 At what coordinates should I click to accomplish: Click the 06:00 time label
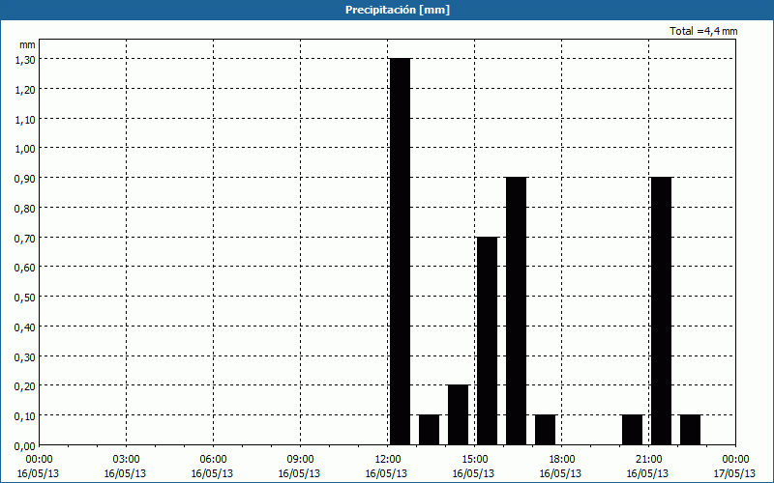[x=213, y=460]
